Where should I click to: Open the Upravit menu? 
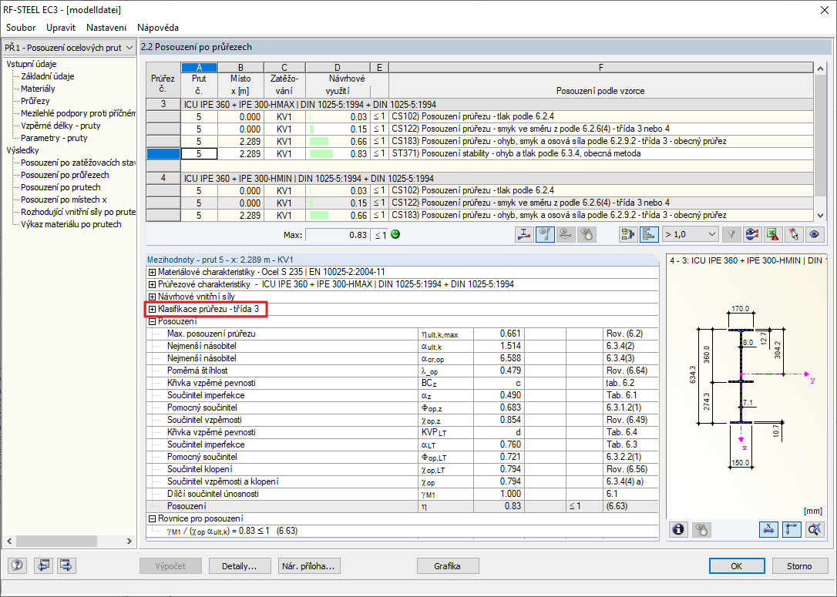point(61,28)
